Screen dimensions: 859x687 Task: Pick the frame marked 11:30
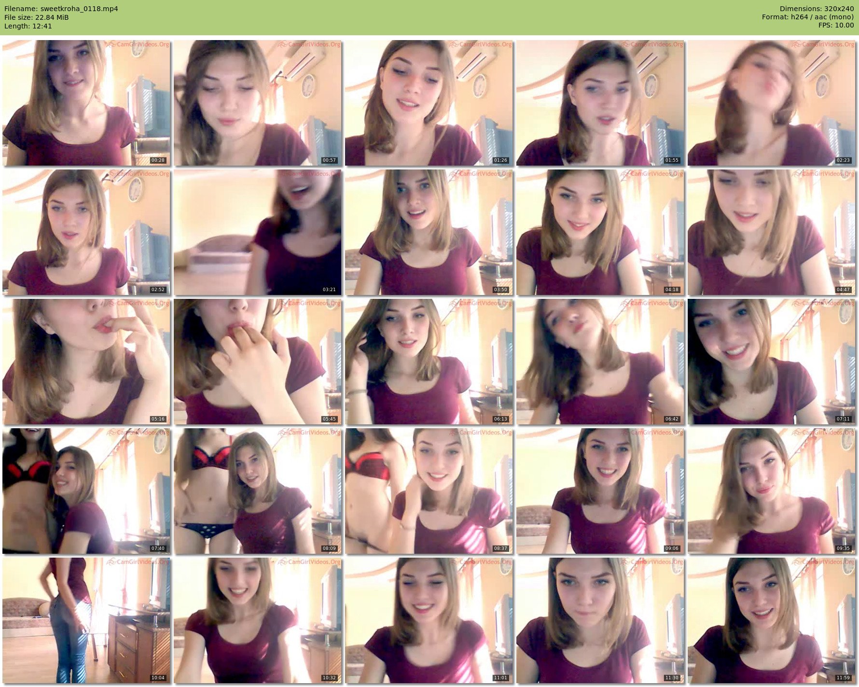pyautogui.click(x=600, y=620)
